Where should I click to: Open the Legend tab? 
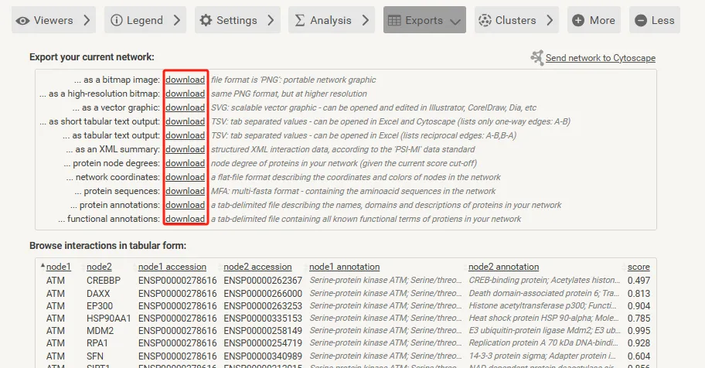[x=145, y=21]
